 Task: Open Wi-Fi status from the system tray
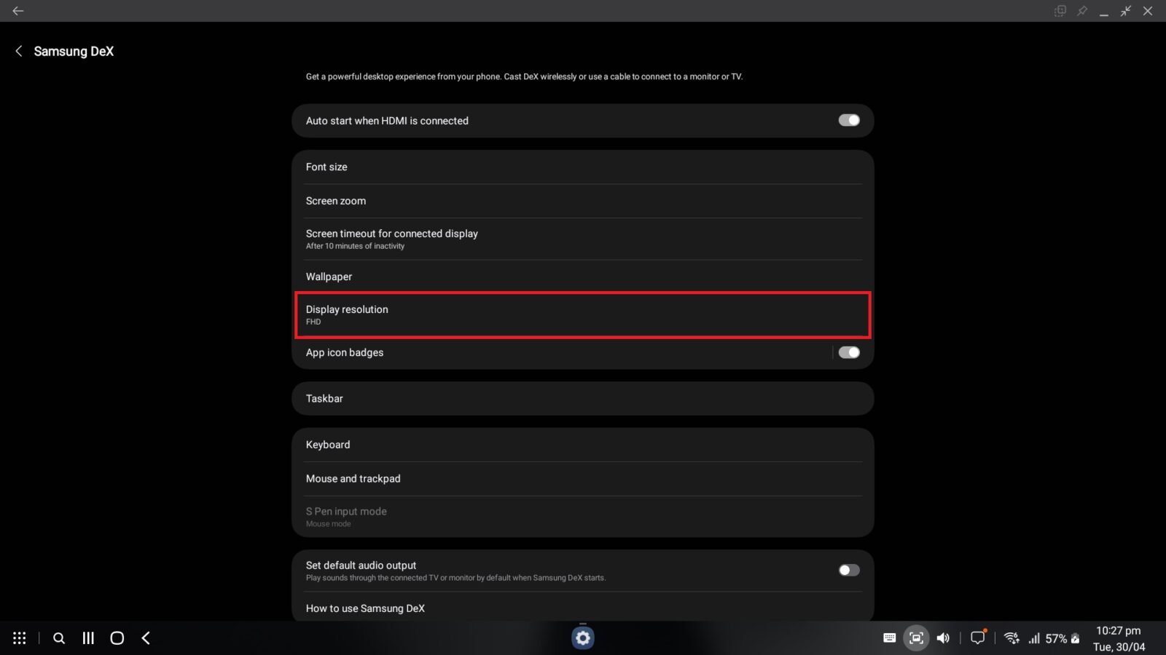tap(1012, 638)
